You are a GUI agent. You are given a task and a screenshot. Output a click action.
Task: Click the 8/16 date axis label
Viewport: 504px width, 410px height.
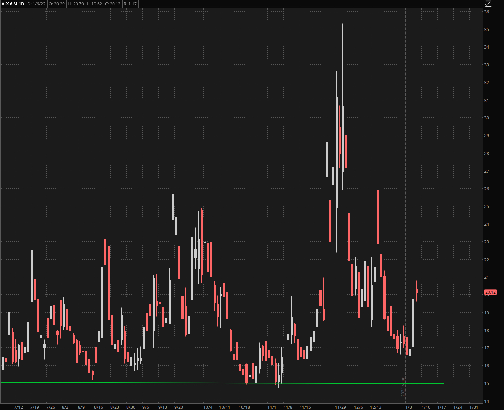pyautogui.click(x=99, y=407)
